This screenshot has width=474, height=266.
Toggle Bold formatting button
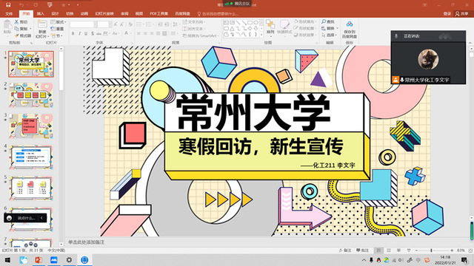[73, 33]
